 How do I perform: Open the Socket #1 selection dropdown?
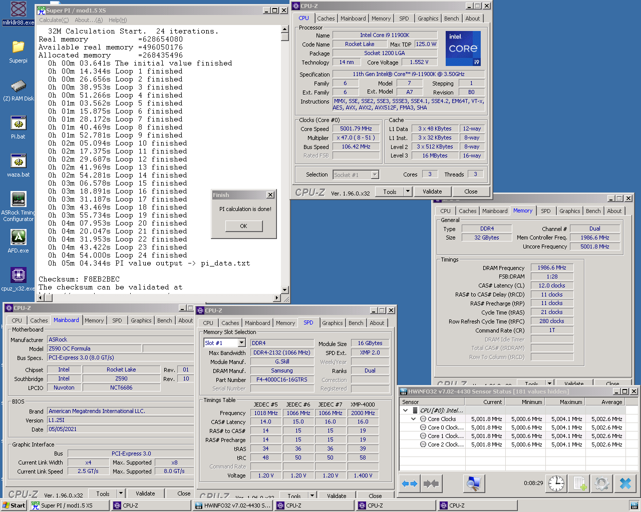pos(375,174)
